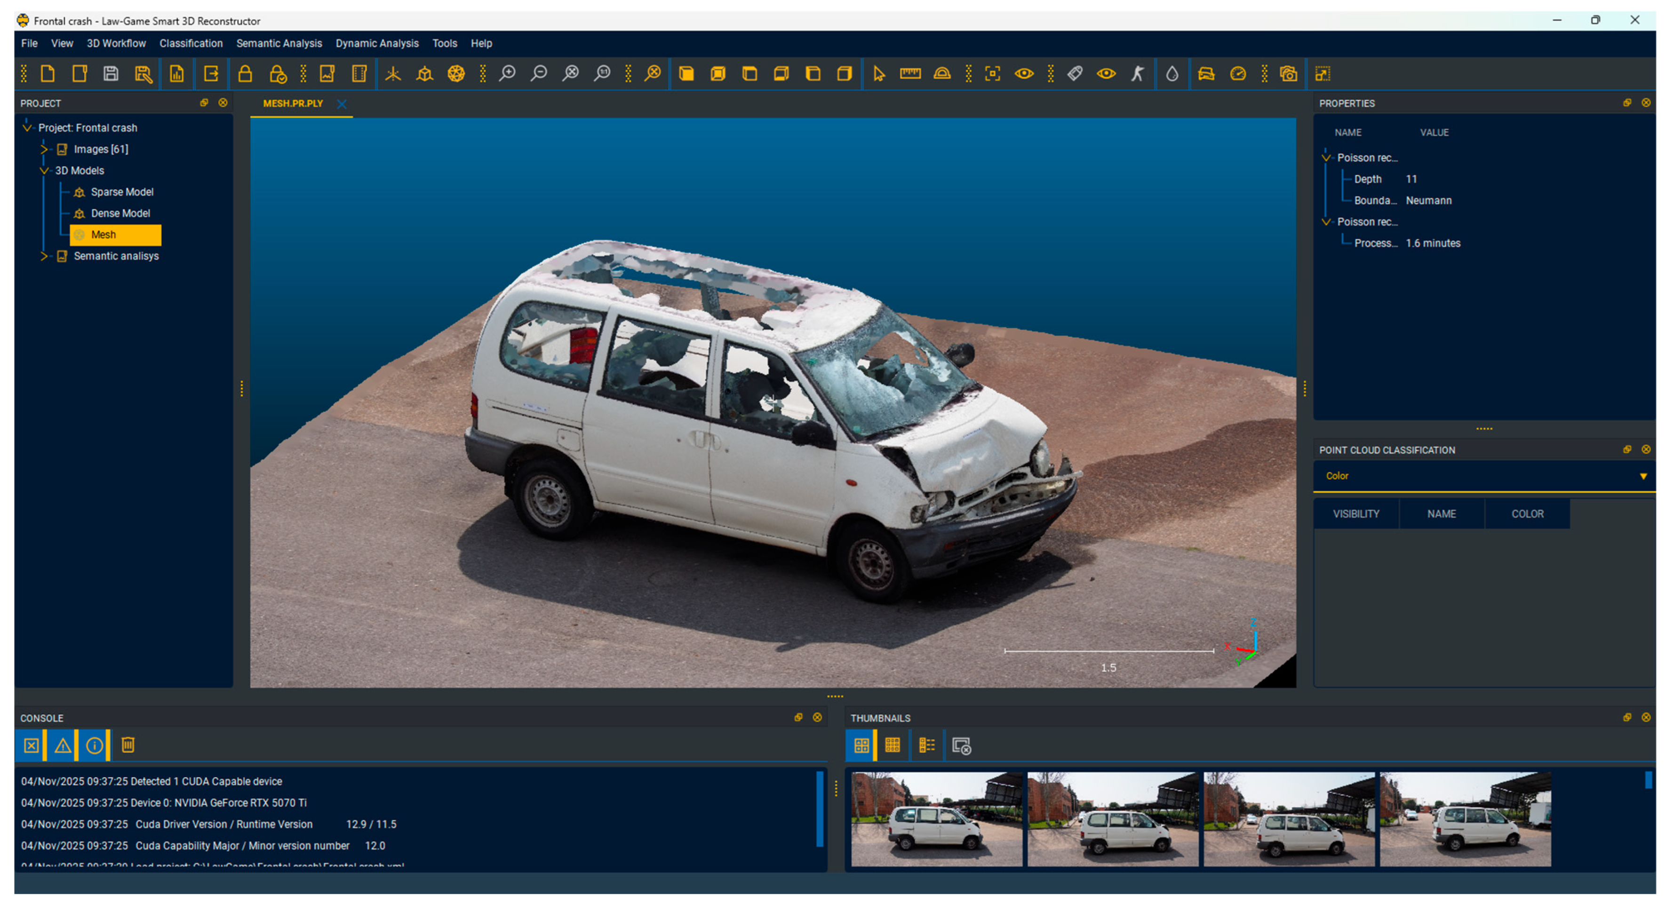The image size is (1666, 905).
Task: Toggle the console error filter button
Action: tap(31, 746)
